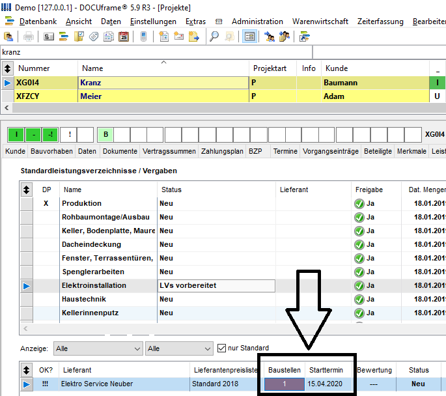Switch to the Bauvorhaben tab
Image resolution: width=446 pixels, height=396 pixels.
52,151
